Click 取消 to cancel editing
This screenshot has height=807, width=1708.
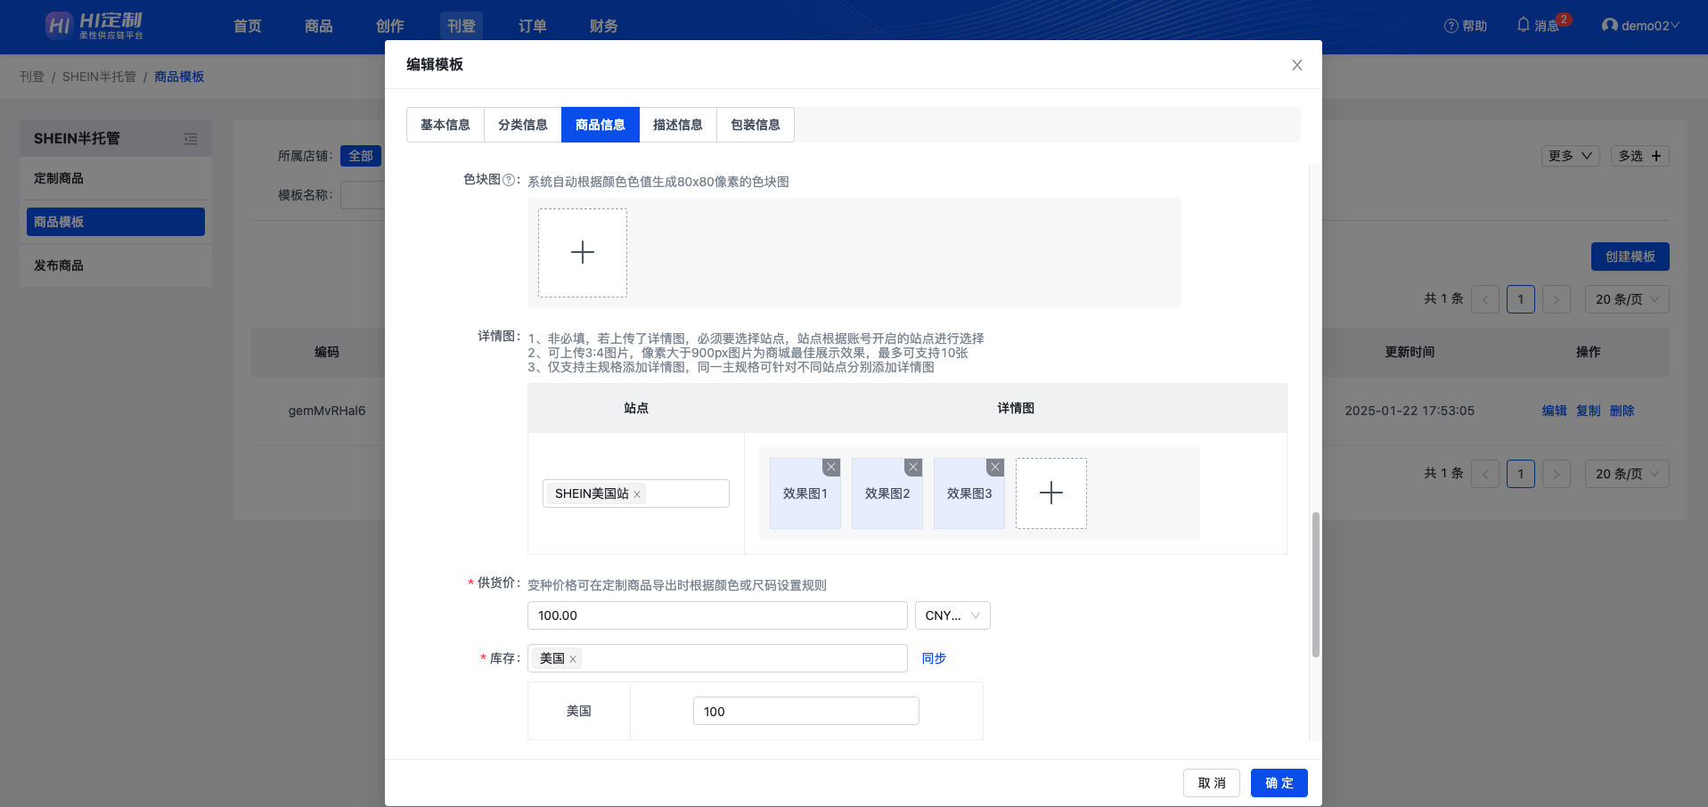click(x=1212, y=783)
